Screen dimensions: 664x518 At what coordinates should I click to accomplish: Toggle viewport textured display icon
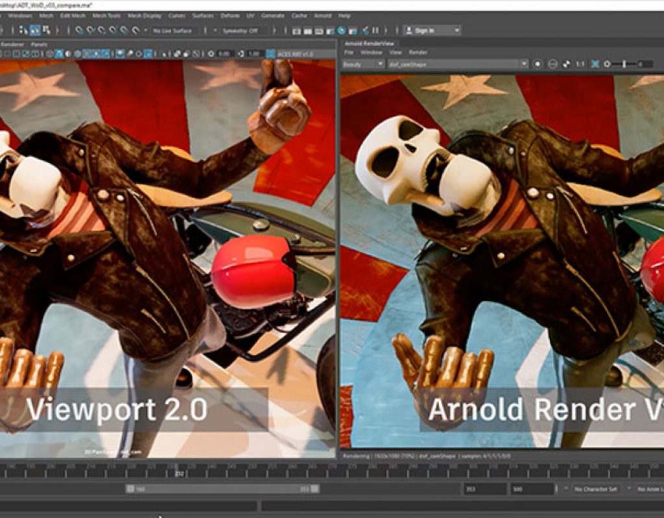point(77,54)
